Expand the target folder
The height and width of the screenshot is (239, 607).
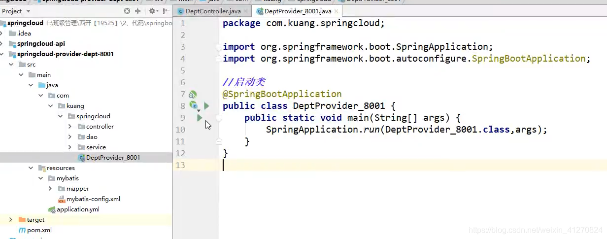(11, 220)
